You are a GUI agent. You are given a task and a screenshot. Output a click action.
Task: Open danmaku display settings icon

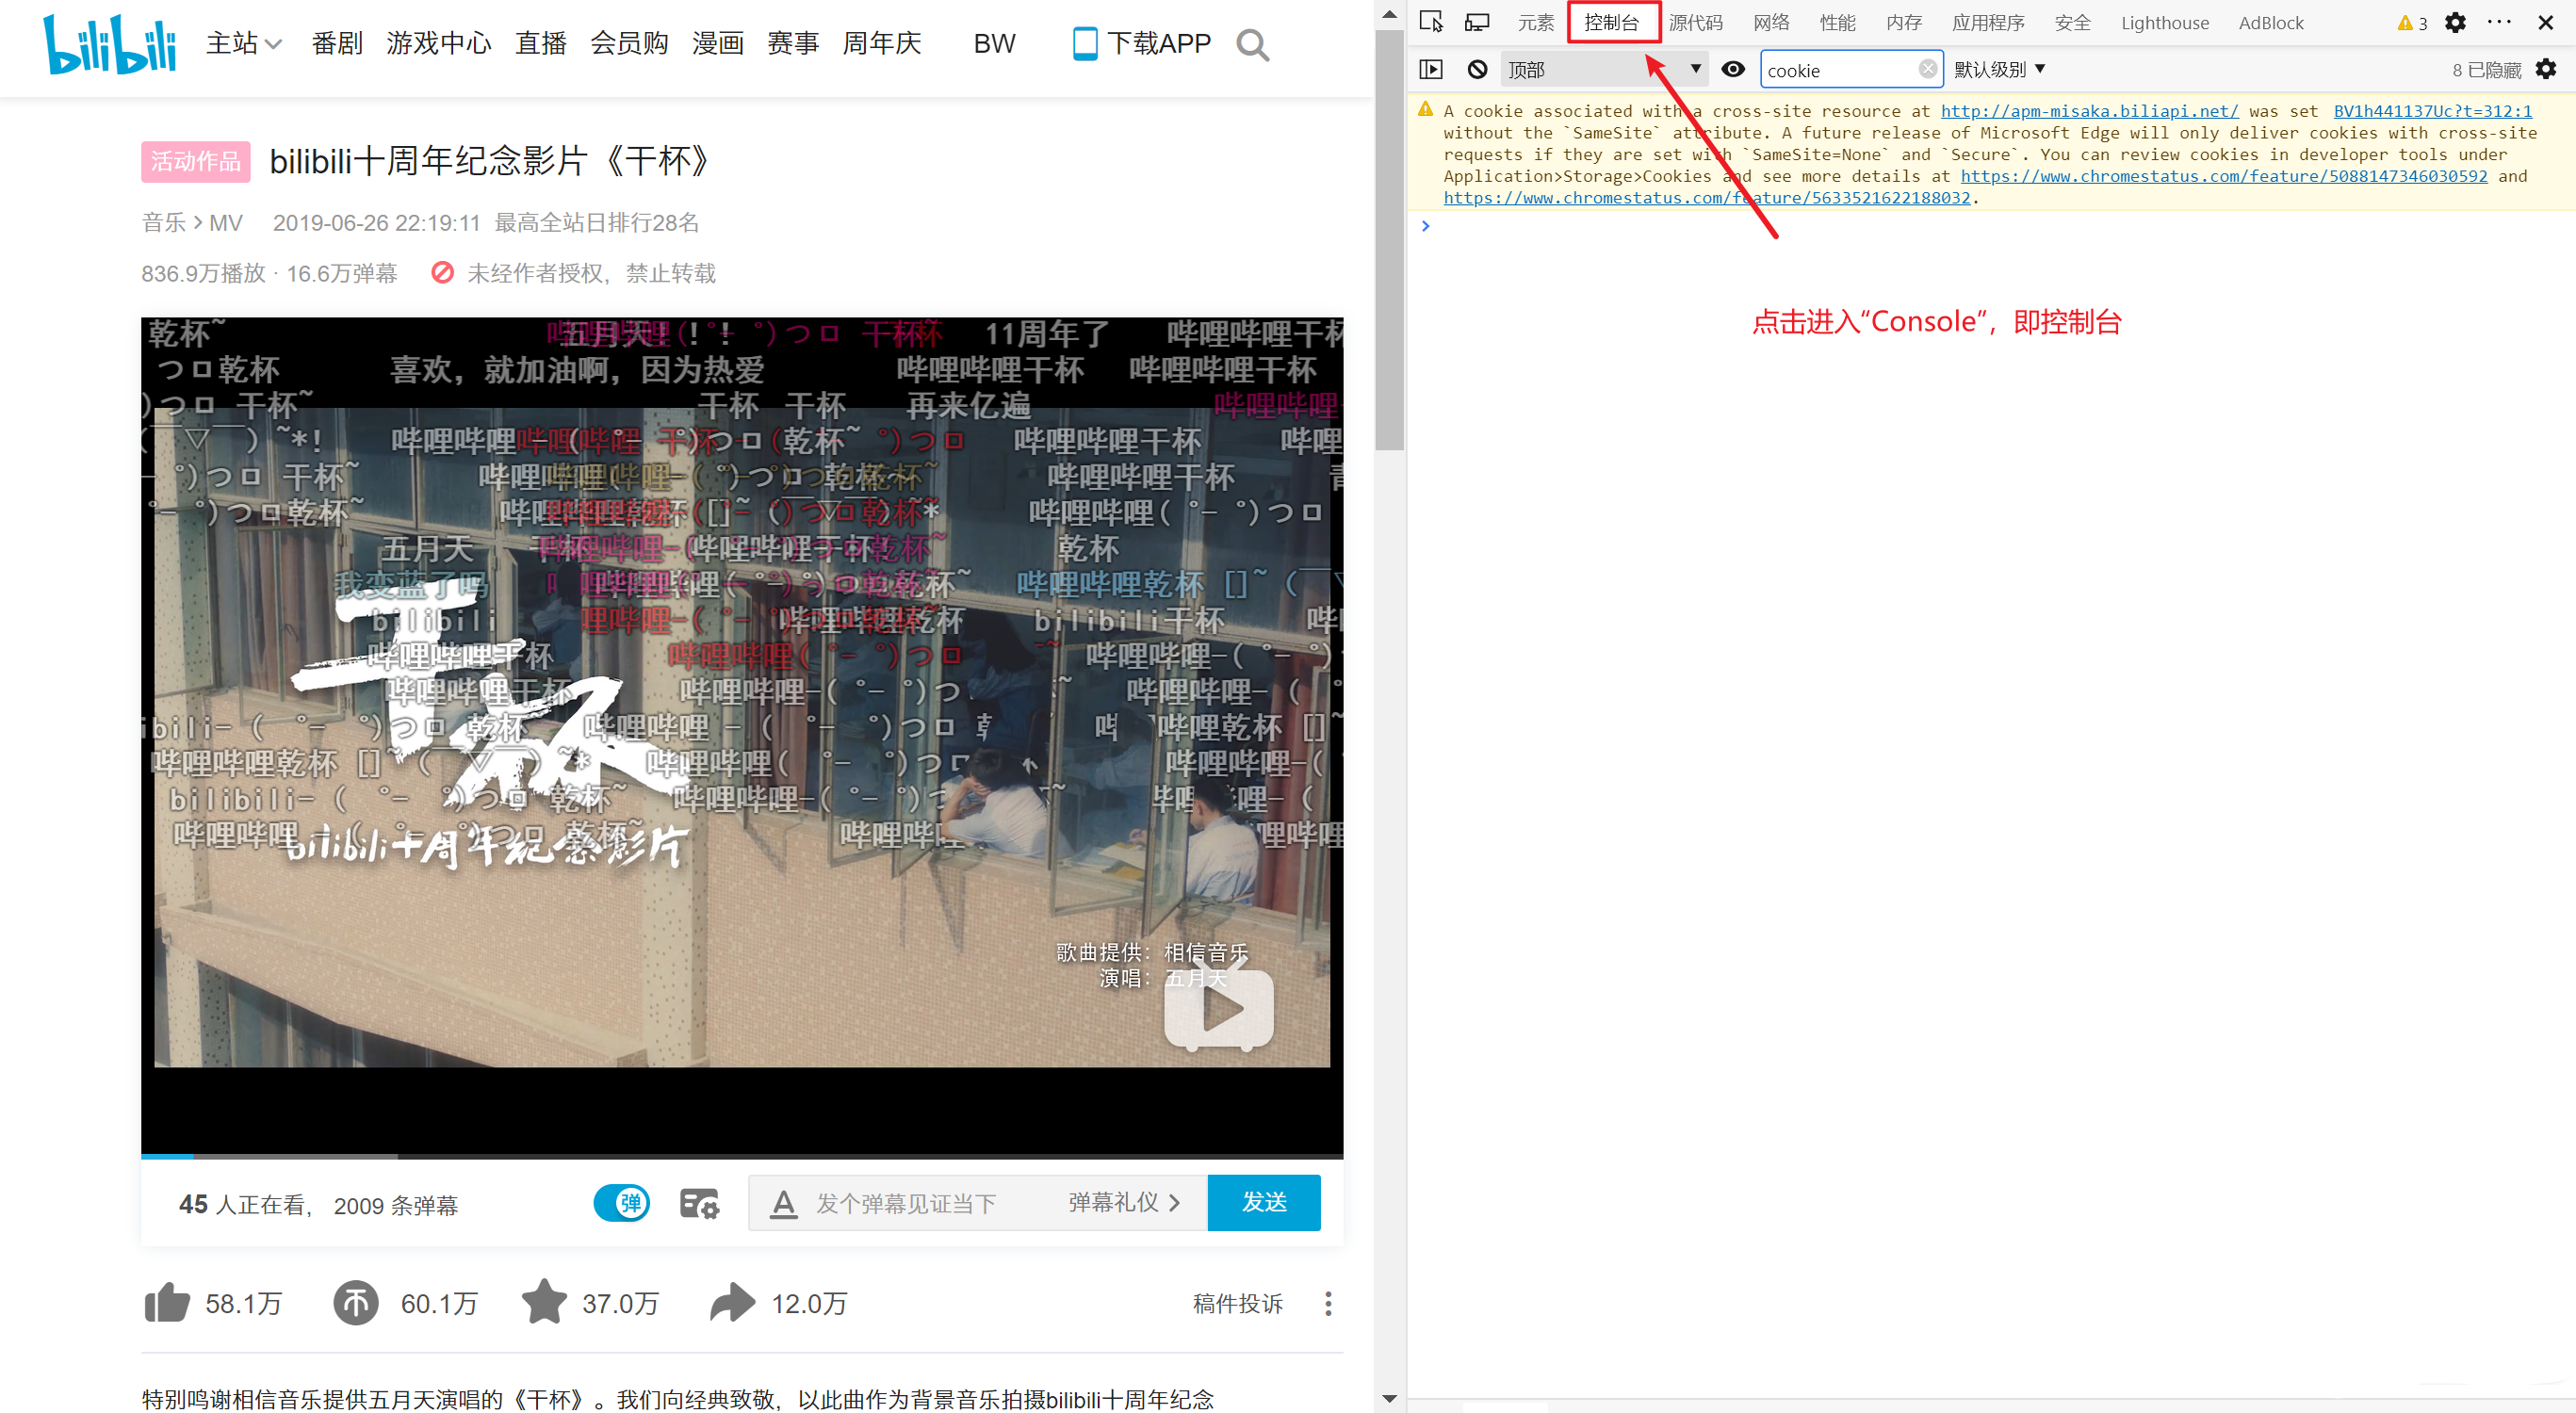pos(699,1203)
